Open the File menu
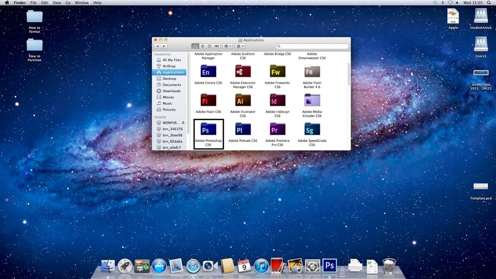Viewport: 496px width, 279px height. [x=33, y=3]
